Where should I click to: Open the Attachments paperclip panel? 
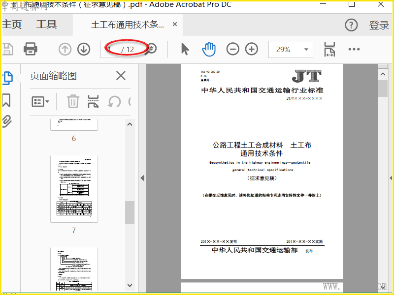(7, 121)
